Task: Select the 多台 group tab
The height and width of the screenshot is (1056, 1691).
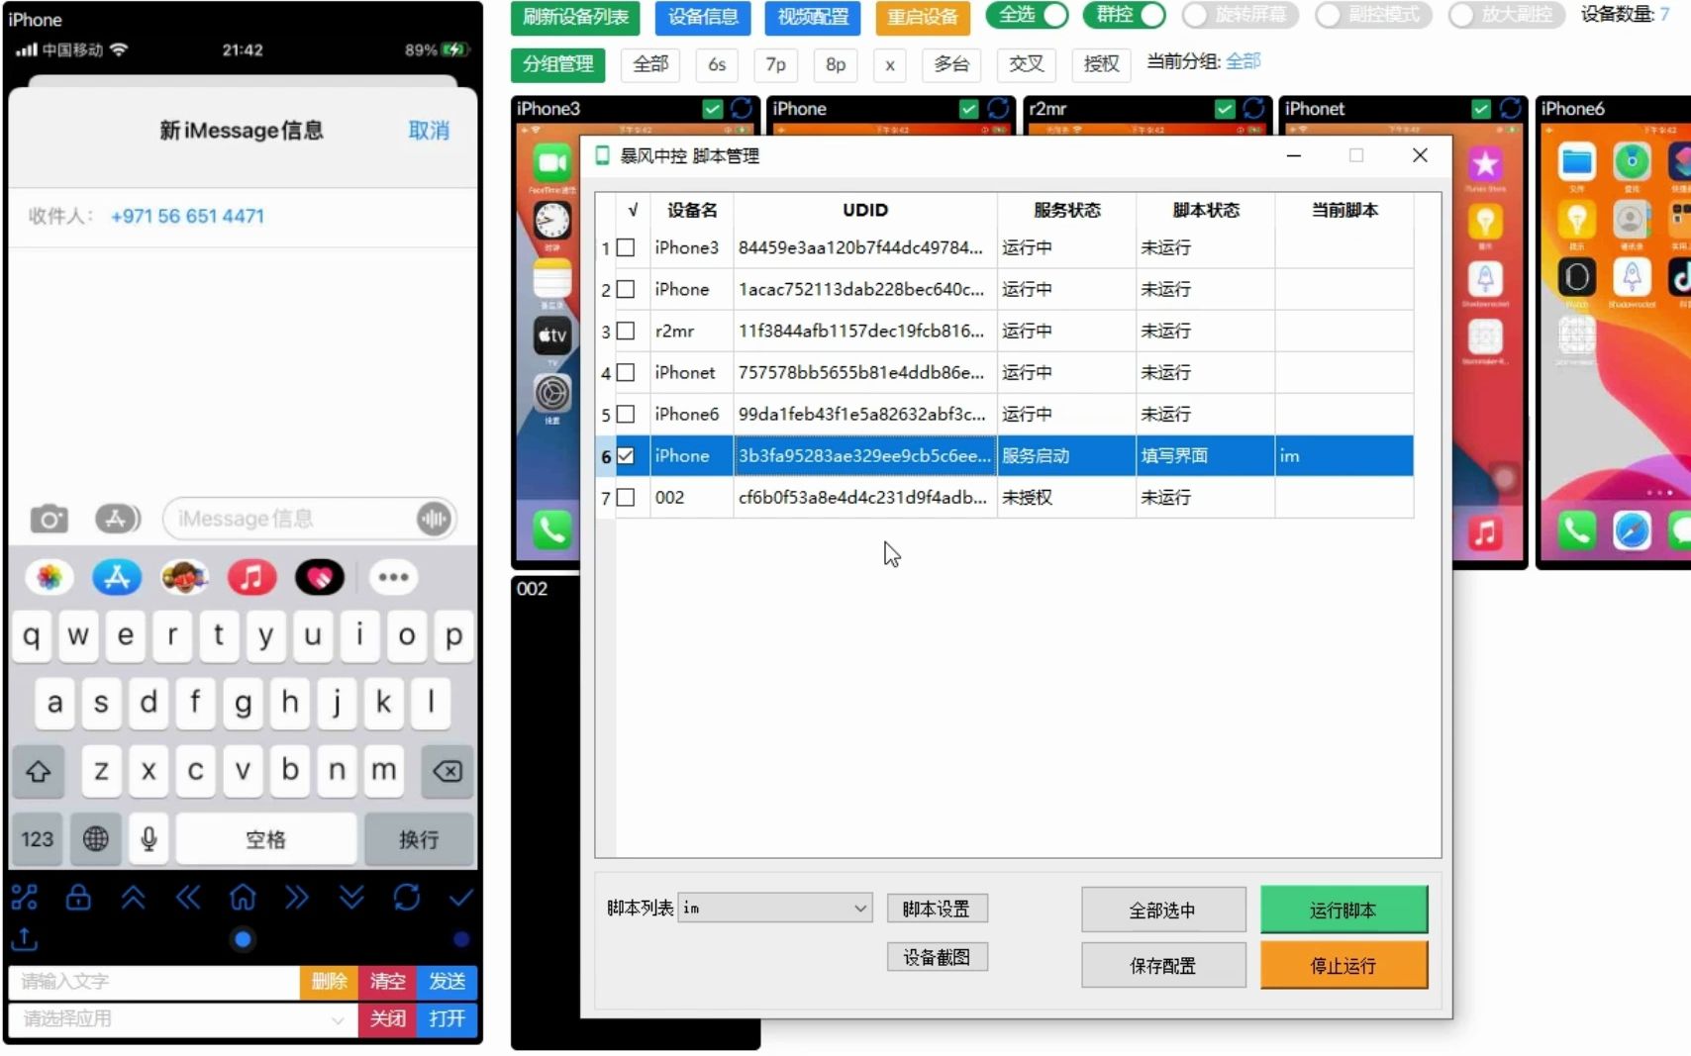Action: tap(951, 64)
